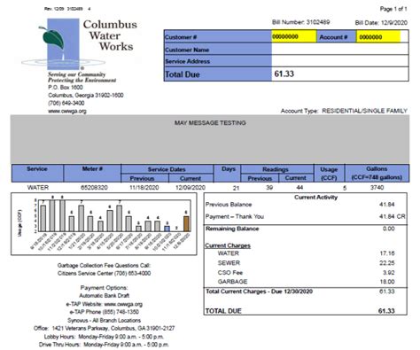The width and height of the screenshot is (420, 350).
Task: Click the Current Charges heading
Action: tap(228, 245)
